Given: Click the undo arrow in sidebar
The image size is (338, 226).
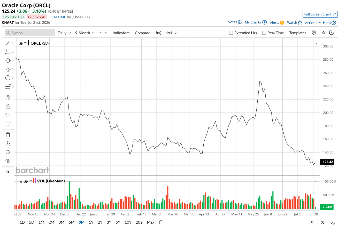Looking at the screenshot, I should pyautogui.click(x=8, y=115).
